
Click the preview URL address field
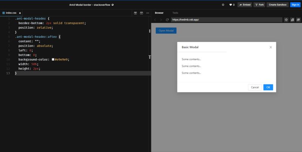point(226,20)
